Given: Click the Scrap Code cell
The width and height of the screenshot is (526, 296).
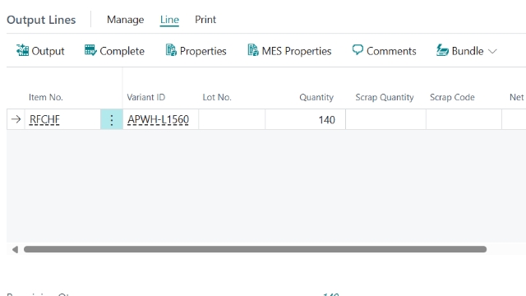Looking at the screenshot, I should 464,119.
